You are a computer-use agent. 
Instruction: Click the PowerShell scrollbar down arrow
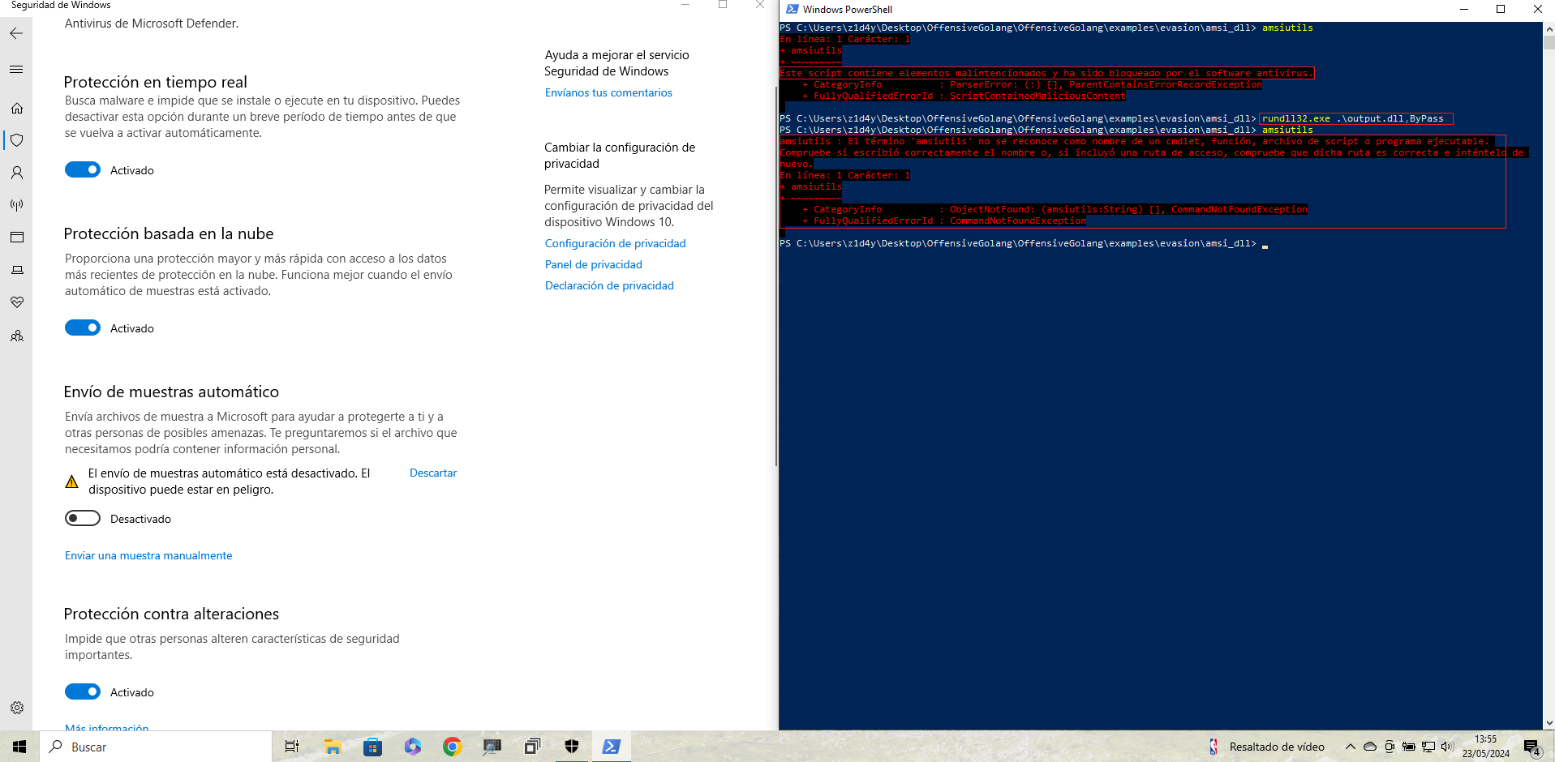point(1549,723)
